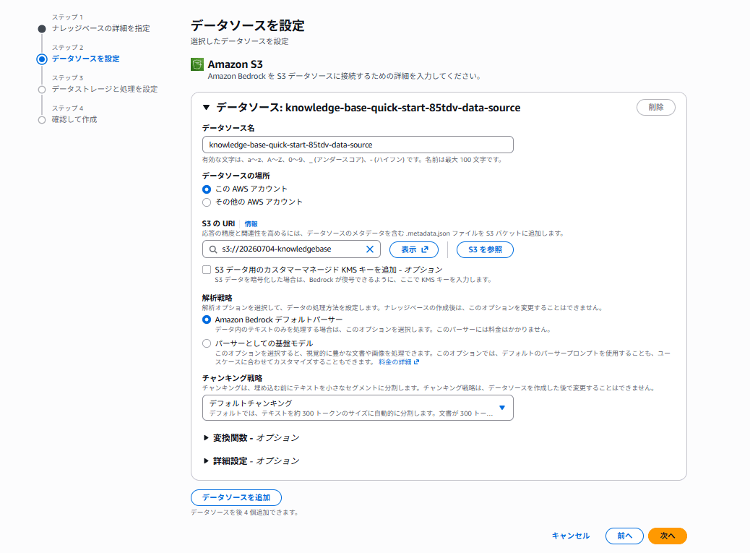Click the データソースを追加 button

pos(236,497)
